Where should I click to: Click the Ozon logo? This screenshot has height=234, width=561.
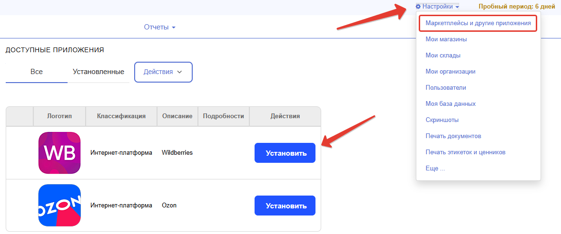coord(59,206)
